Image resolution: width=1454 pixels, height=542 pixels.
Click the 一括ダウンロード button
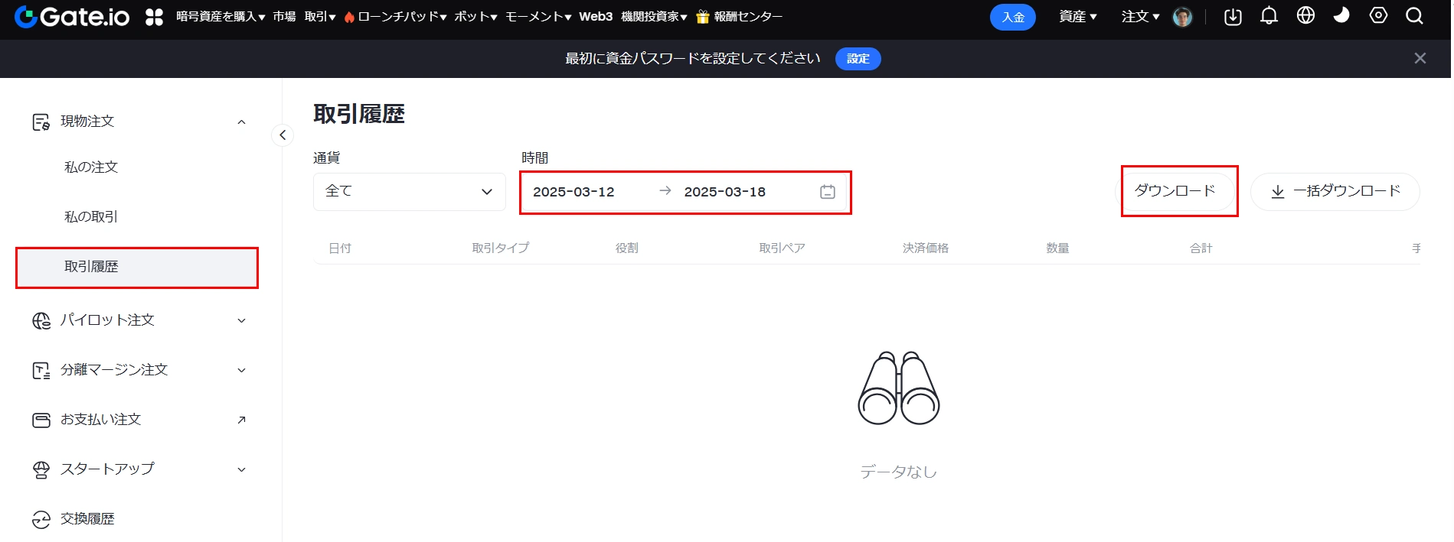click(x=1335, y=191)
